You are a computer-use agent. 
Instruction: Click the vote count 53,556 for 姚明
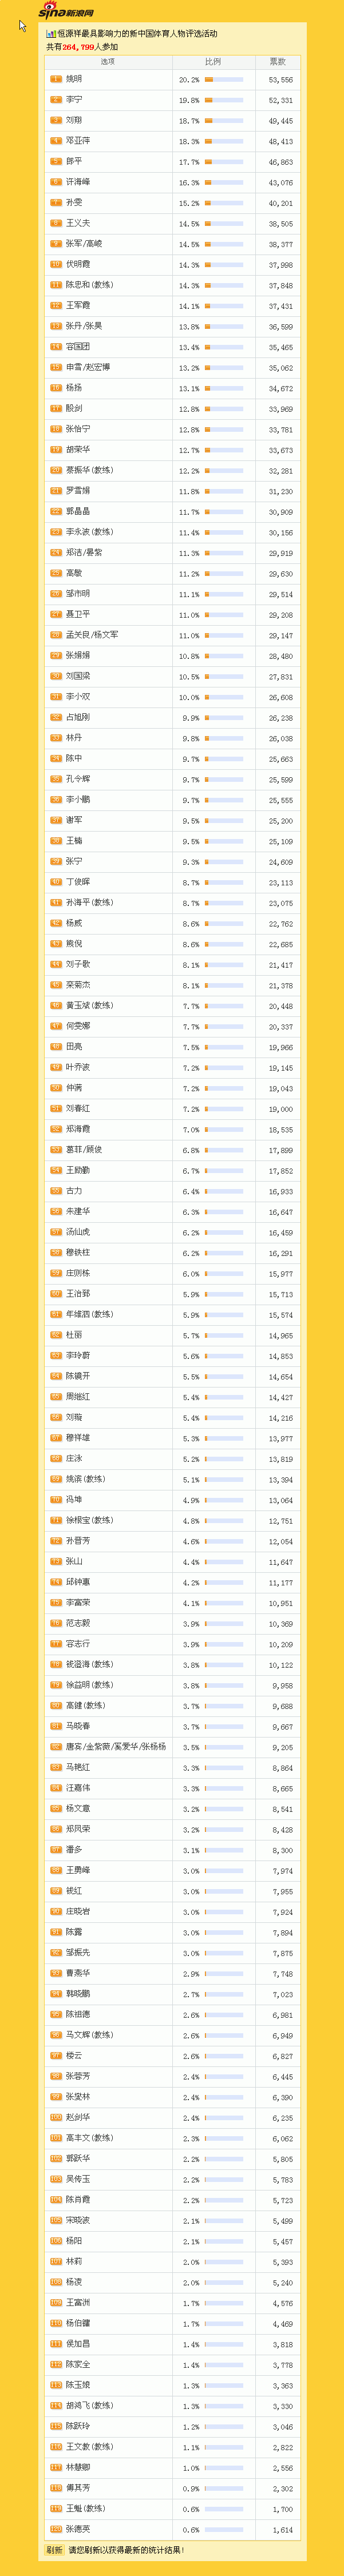pos(280,80)
